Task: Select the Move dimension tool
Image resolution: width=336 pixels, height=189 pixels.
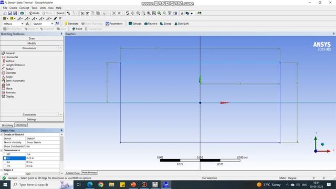Action: (x=7, y=89)
